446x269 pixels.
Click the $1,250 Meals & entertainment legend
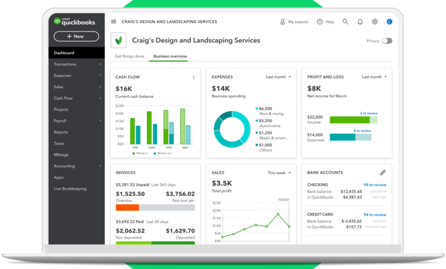click(x=272, y=136)
